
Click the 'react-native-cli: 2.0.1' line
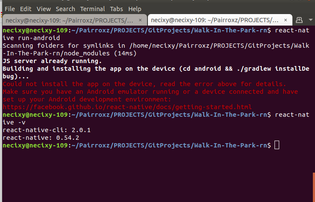(x=46, y=130)
